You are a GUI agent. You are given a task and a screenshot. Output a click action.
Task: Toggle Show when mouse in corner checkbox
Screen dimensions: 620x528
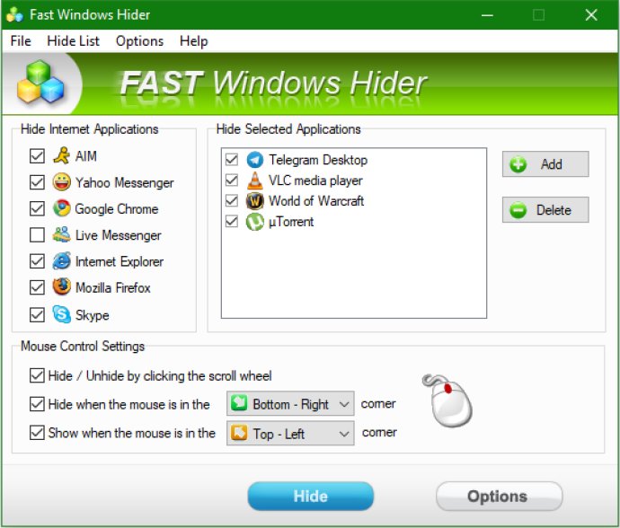37,432
